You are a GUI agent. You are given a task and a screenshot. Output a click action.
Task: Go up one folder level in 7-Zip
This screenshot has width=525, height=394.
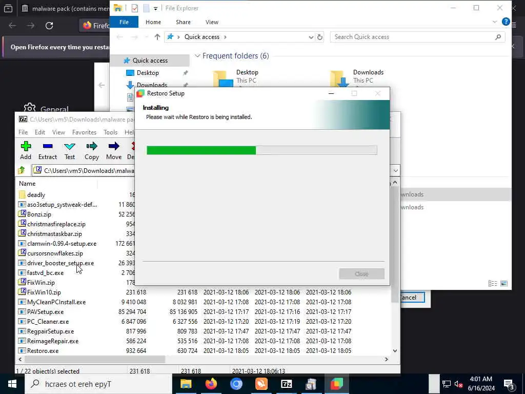22,170
